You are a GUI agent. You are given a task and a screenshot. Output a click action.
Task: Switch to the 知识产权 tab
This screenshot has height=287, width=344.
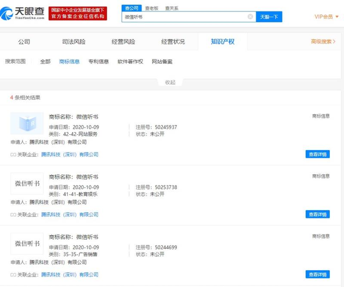223,41
